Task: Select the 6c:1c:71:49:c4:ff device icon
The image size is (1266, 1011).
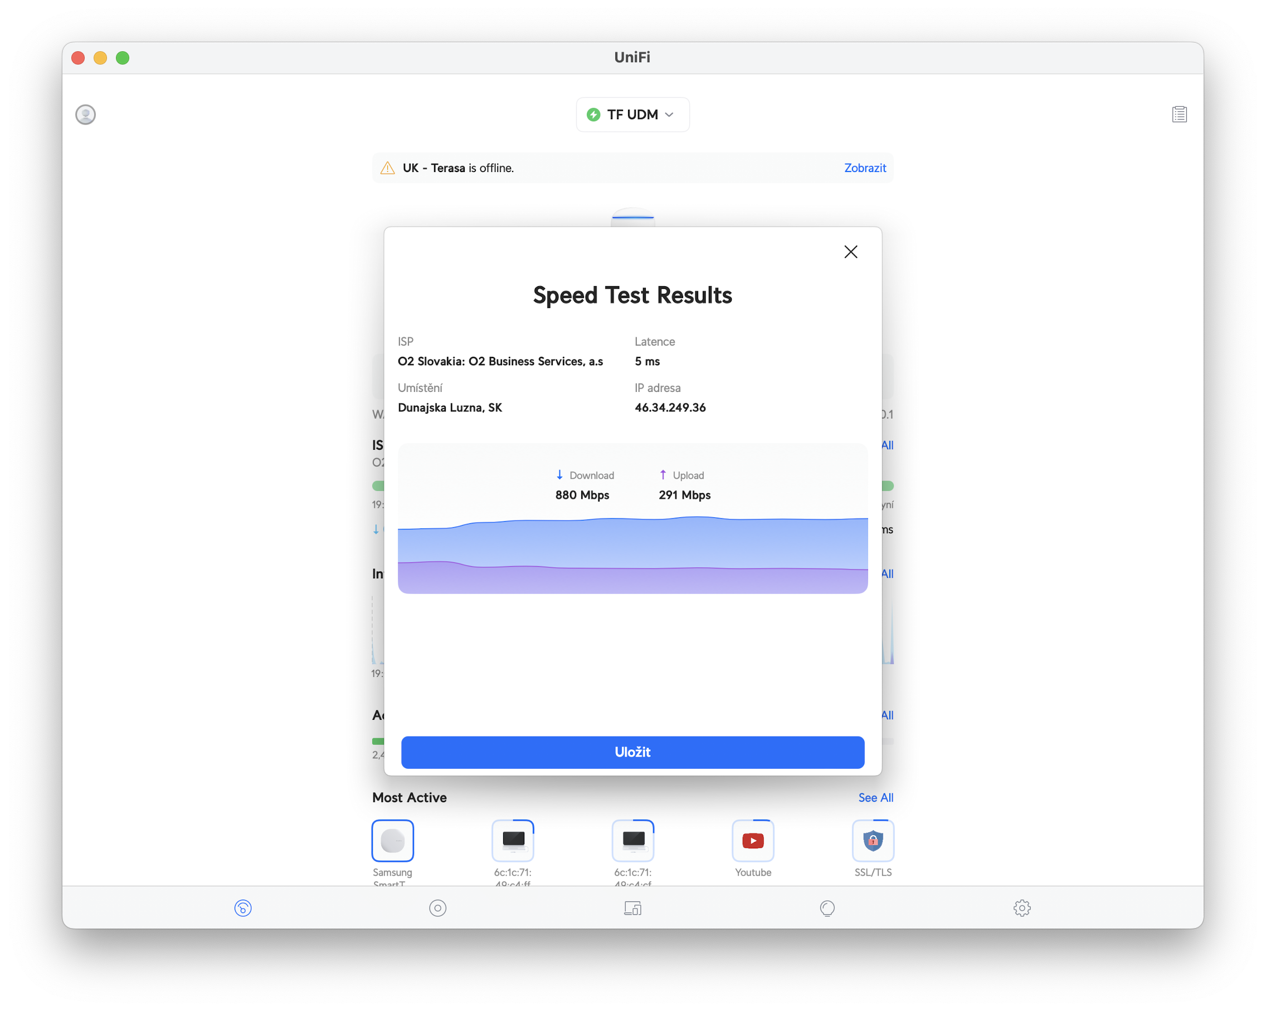Action: point(513,840)
